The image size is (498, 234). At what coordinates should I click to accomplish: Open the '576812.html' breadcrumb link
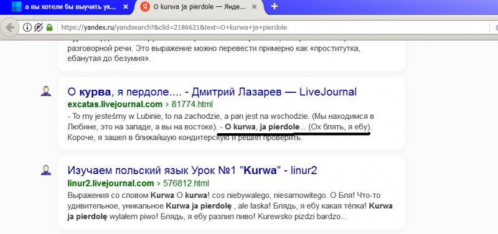click(x=186, y=183)
